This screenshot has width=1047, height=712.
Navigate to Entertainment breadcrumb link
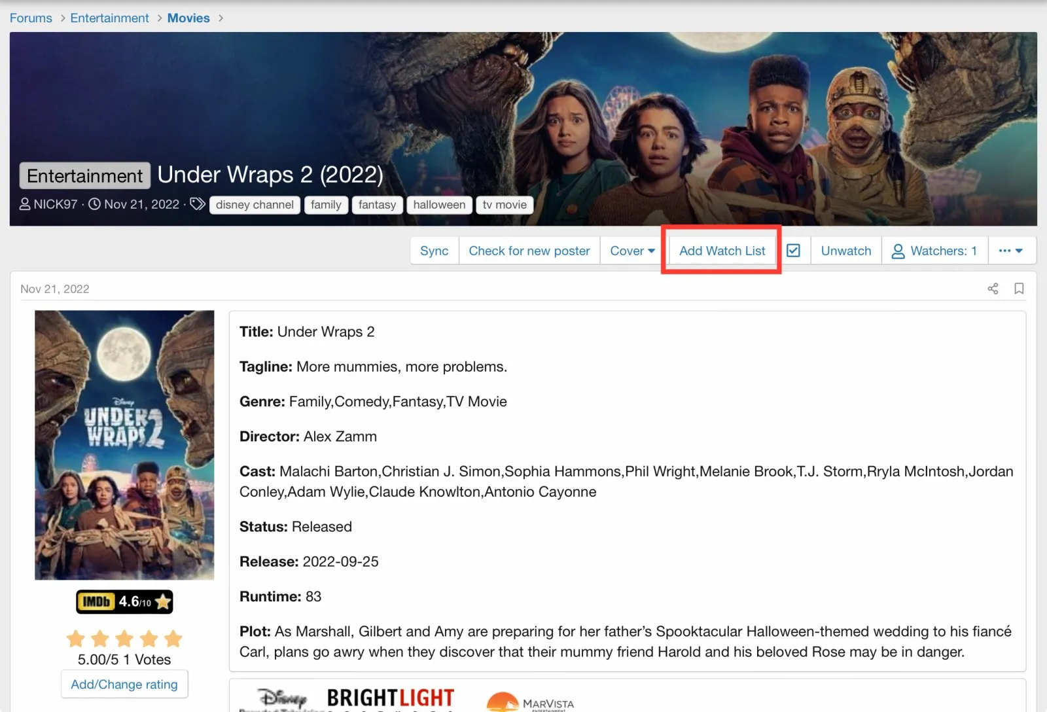109,18
